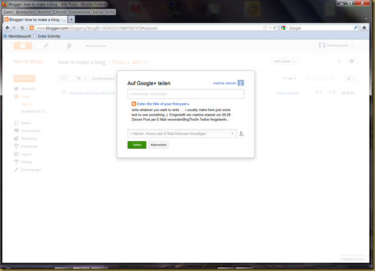Screen dimensions: 375x271
Task: Open a new tab with the plus button
Action: tap(71, 19)
